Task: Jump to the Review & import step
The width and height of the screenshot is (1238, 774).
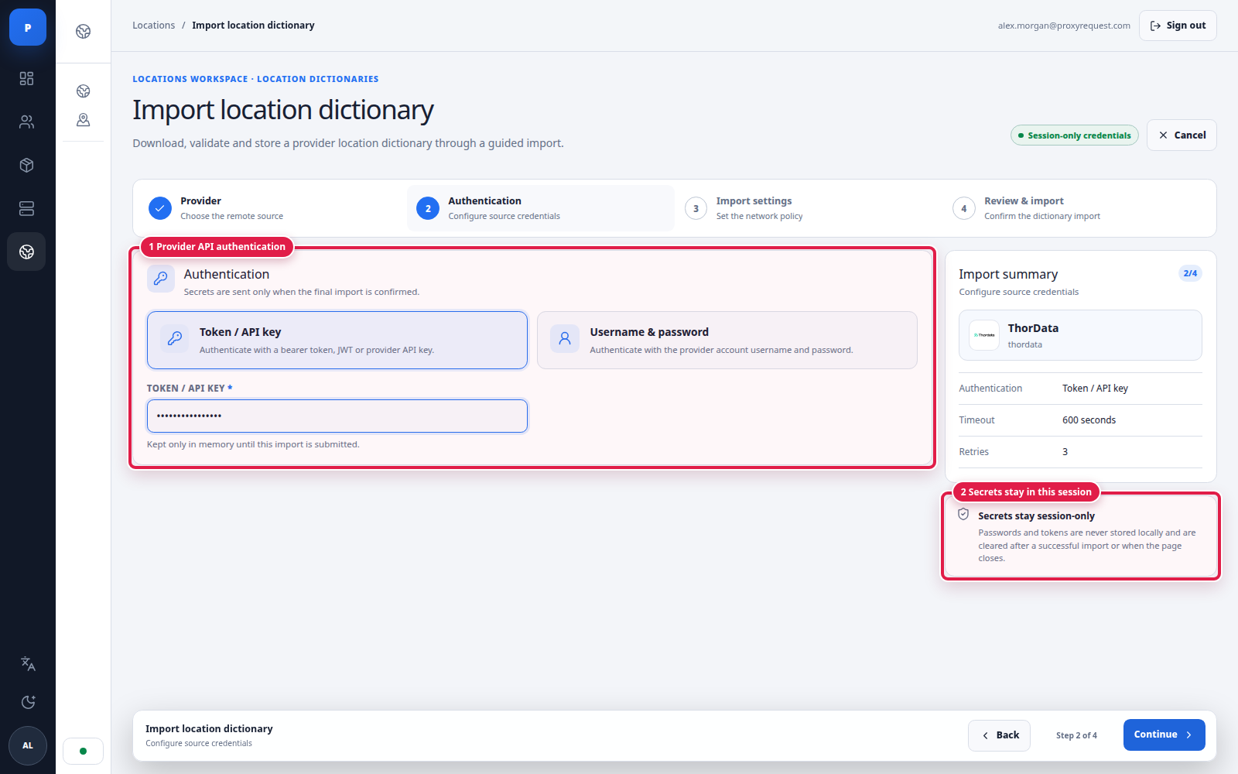Action: pyautogui.click(x=1076, y=208)
